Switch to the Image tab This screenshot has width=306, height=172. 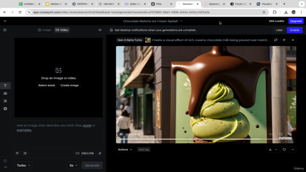44,30
